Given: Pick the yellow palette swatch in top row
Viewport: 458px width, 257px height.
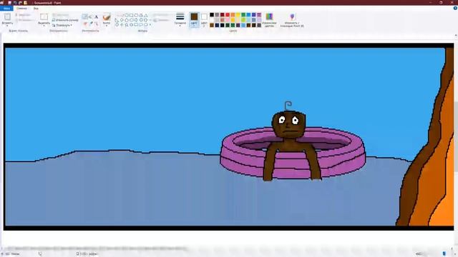Looking at the screenshot, I should pos(238,15).
